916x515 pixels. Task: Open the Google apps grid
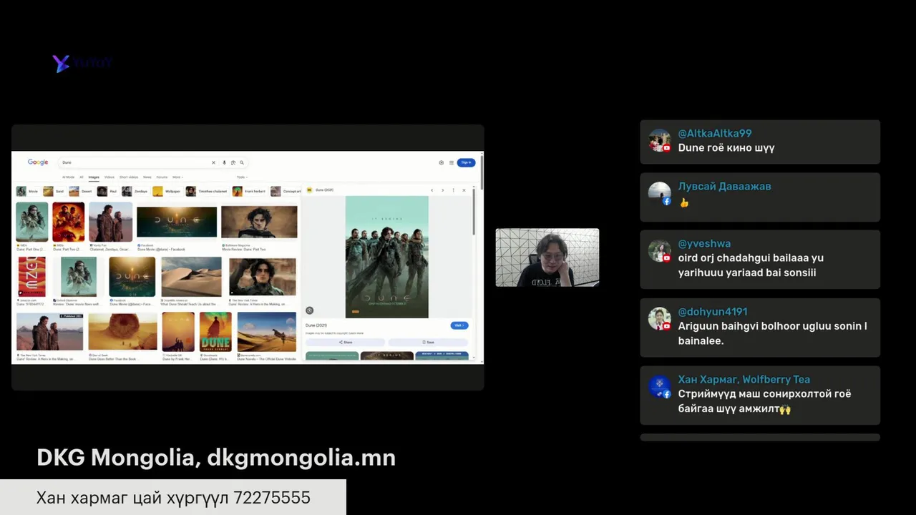tap(451, 162)
